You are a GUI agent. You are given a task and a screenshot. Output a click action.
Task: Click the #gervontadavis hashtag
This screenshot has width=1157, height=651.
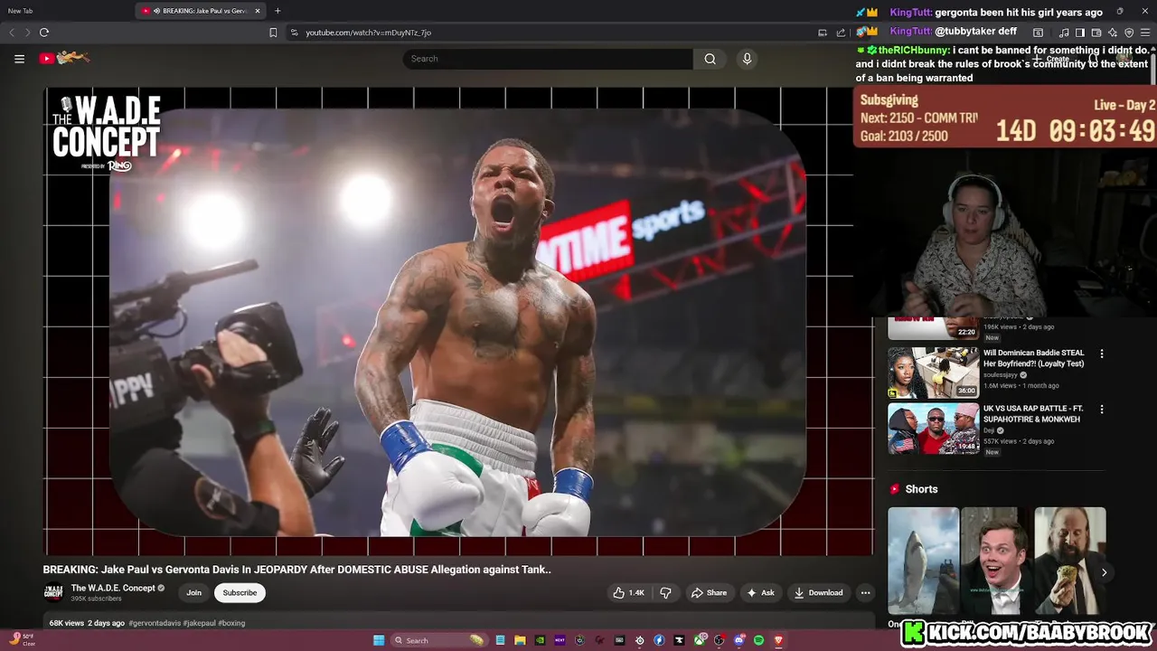155,623
